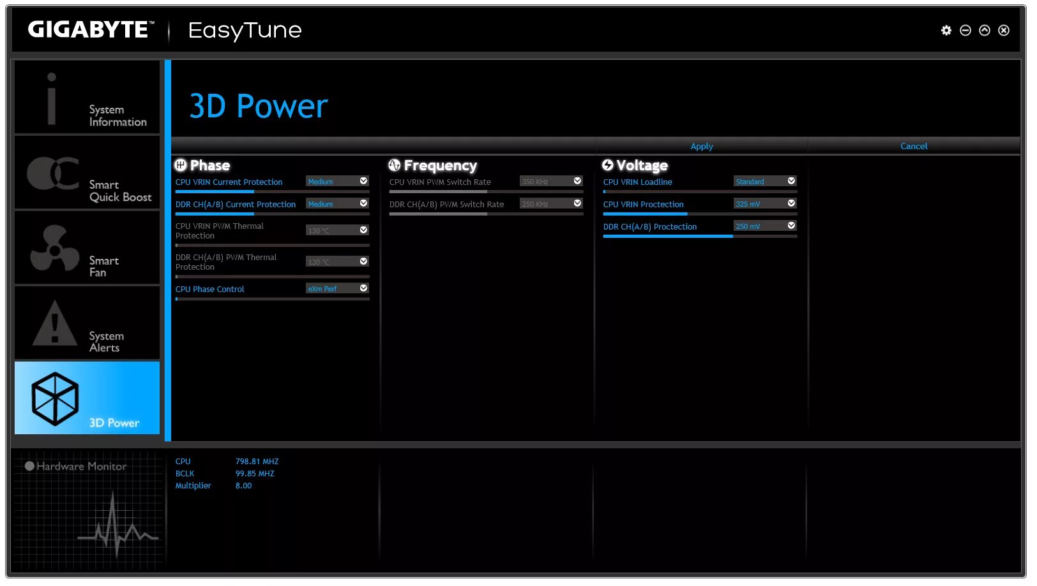The height and width of the screenshot is (586, 1037).
Task: Open the System Information tab
Action: [87, 97]
